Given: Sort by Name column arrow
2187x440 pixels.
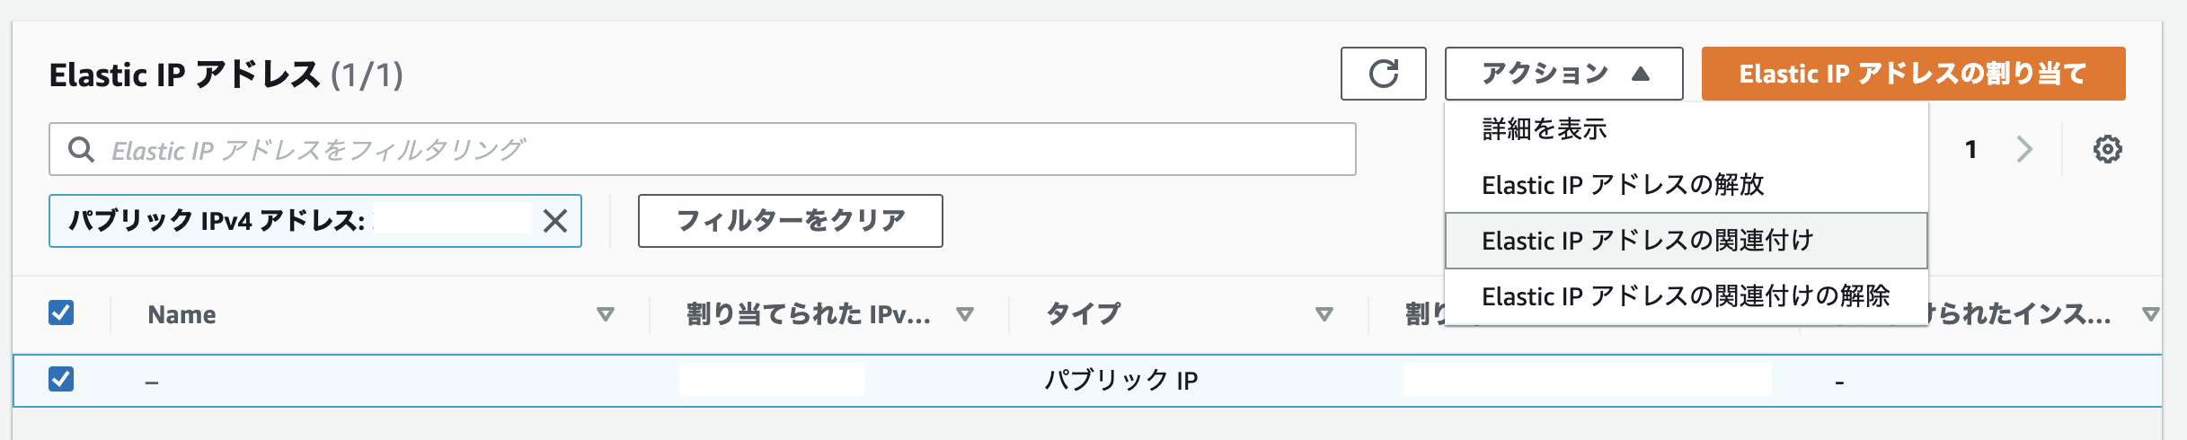Looking at the screenshot, I should 606,314.
